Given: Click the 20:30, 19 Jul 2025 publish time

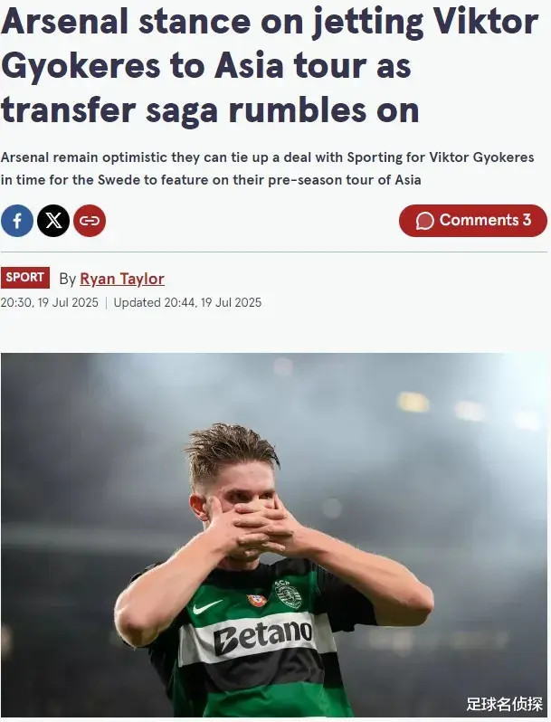Looking at the screenshot, I should [x=50, y=302].
